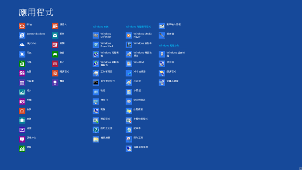Open Task Manager (工作管理員)
This screenshot has height=170, width=302.
click(x=96, y=73)
